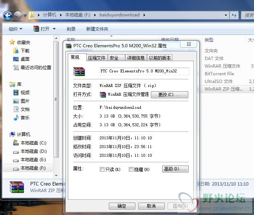Click the navigation pane scrollbar thumb

click(x=56, y=99)
